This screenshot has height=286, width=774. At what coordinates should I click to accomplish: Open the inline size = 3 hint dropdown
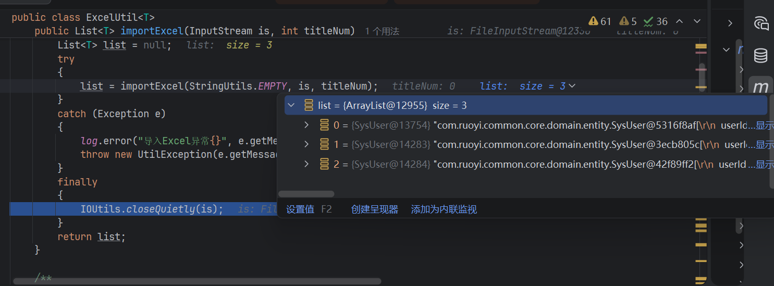[x=572, y=86]
